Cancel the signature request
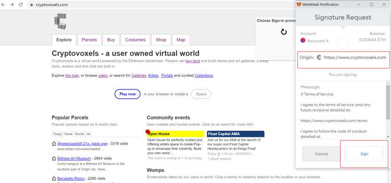The height and width of the screenshot is (183, 391). [x=321, y=154]
